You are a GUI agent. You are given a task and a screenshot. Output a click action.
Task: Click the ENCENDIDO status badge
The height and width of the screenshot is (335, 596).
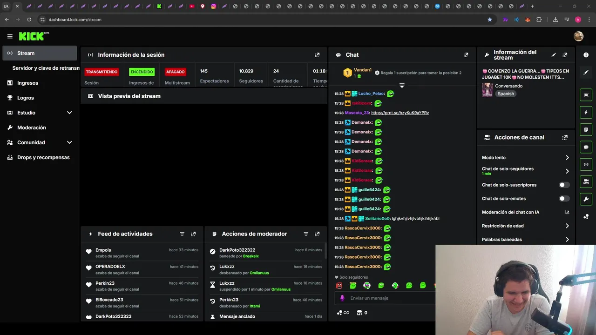click(x=142, y=72)
